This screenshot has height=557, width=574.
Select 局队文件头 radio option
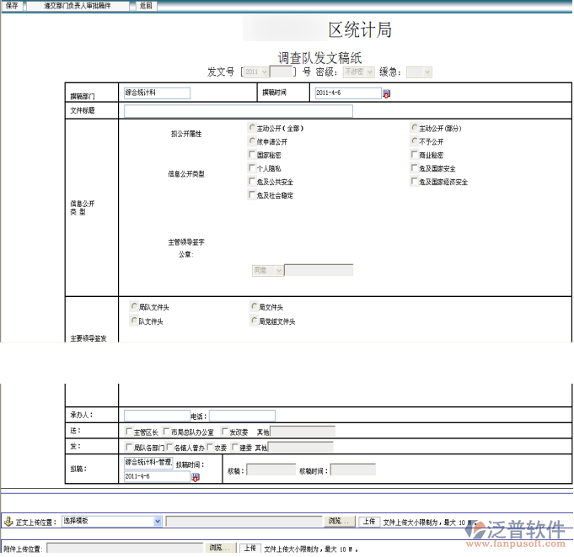tap(134, 306)
